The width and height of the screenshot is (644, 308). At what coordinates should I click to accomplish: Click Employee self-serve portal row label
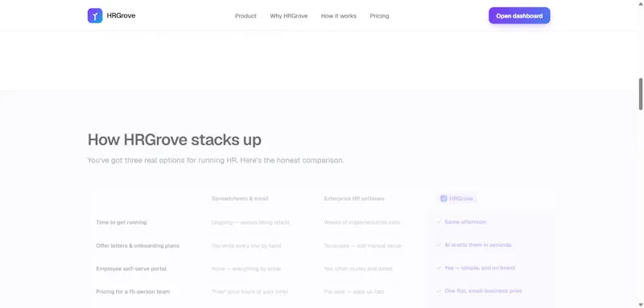coord(131,269)
